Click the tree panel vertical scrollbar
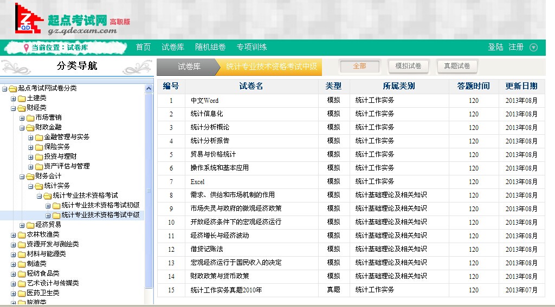Screen dimensions: 555x307 (x=149, y=191)
